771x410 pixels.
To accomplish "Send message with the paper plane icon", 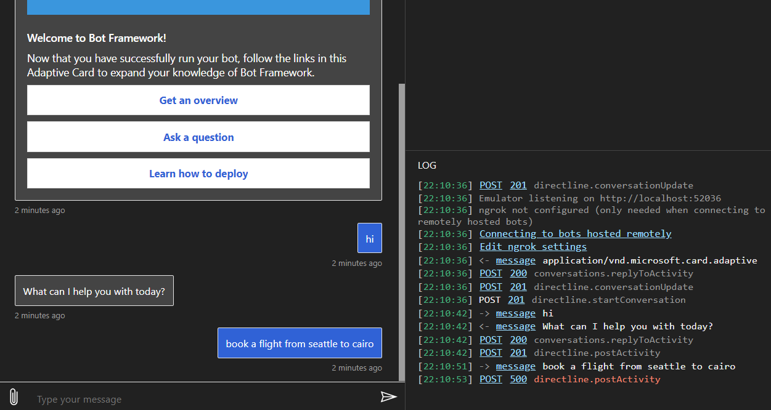I will pos(388,397).
